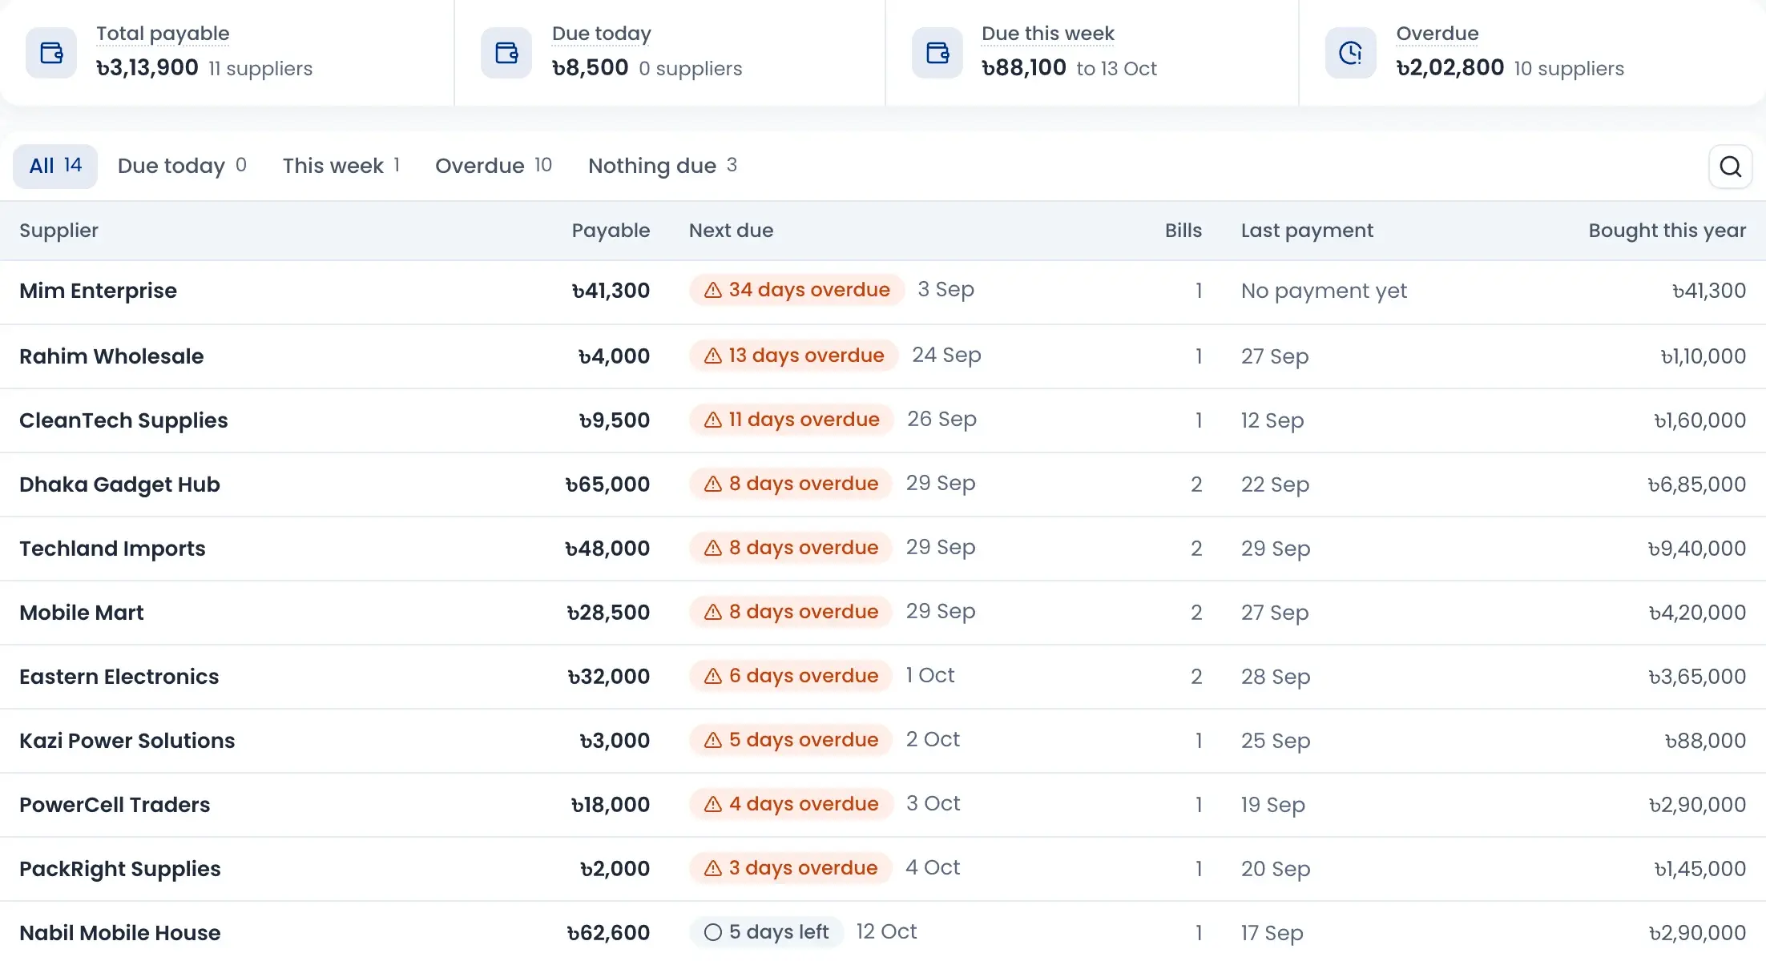Image resolution: width=1766 pixels, height=961 pixels.
Task: Click warning icon in Rahim Wholesale row
Action: tap(713, 356)
